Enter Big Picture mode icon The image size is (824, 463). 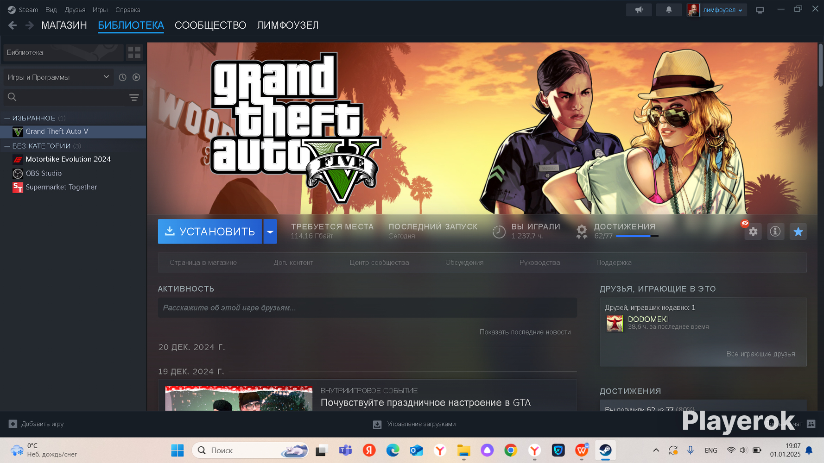[x=760, y=10]
